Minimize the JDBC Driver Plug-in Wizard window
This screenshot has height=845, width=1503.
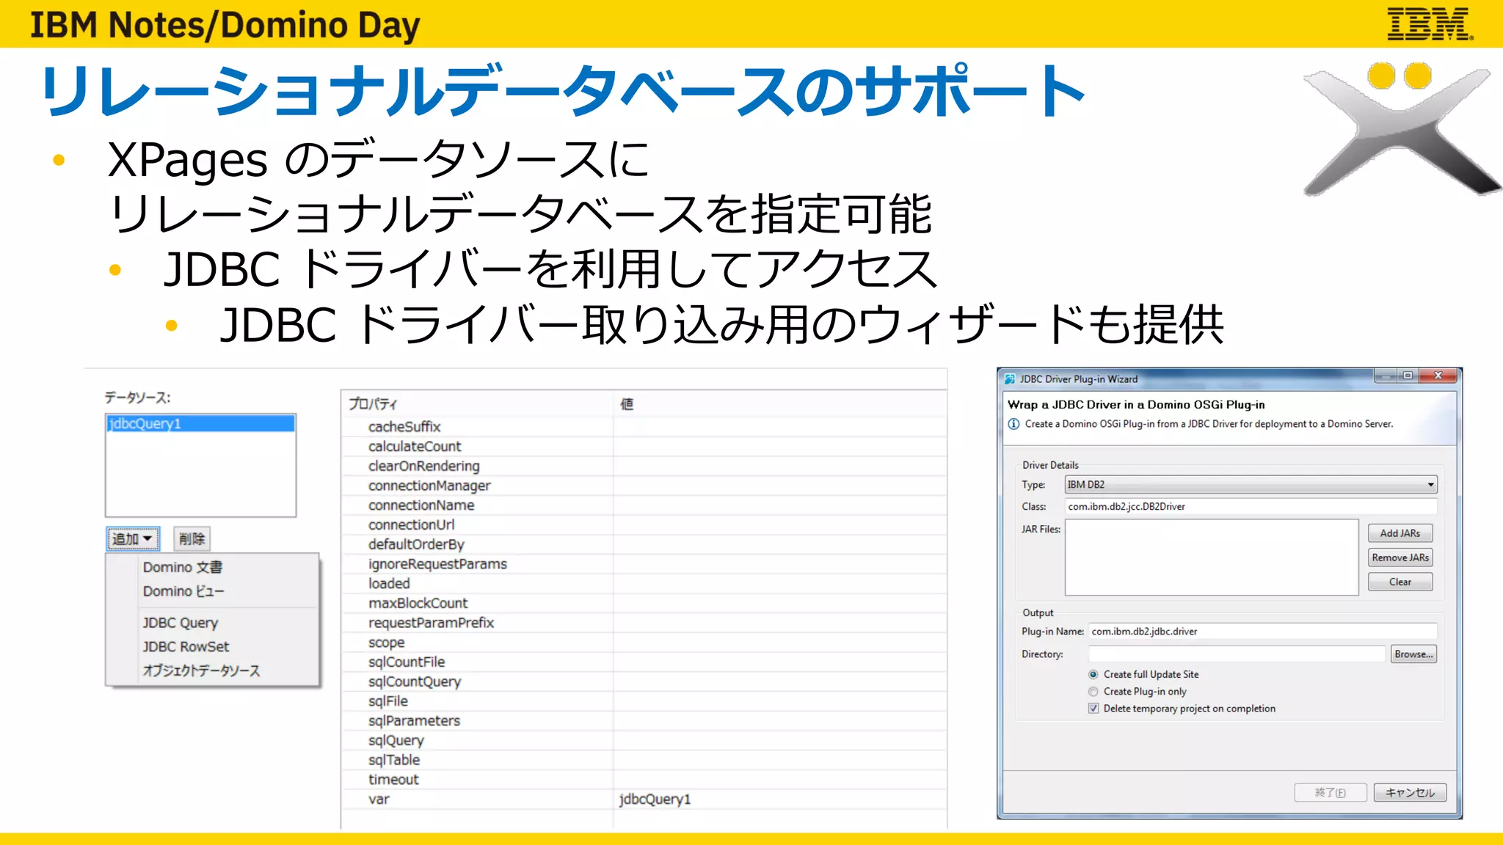pos(1385,376)
